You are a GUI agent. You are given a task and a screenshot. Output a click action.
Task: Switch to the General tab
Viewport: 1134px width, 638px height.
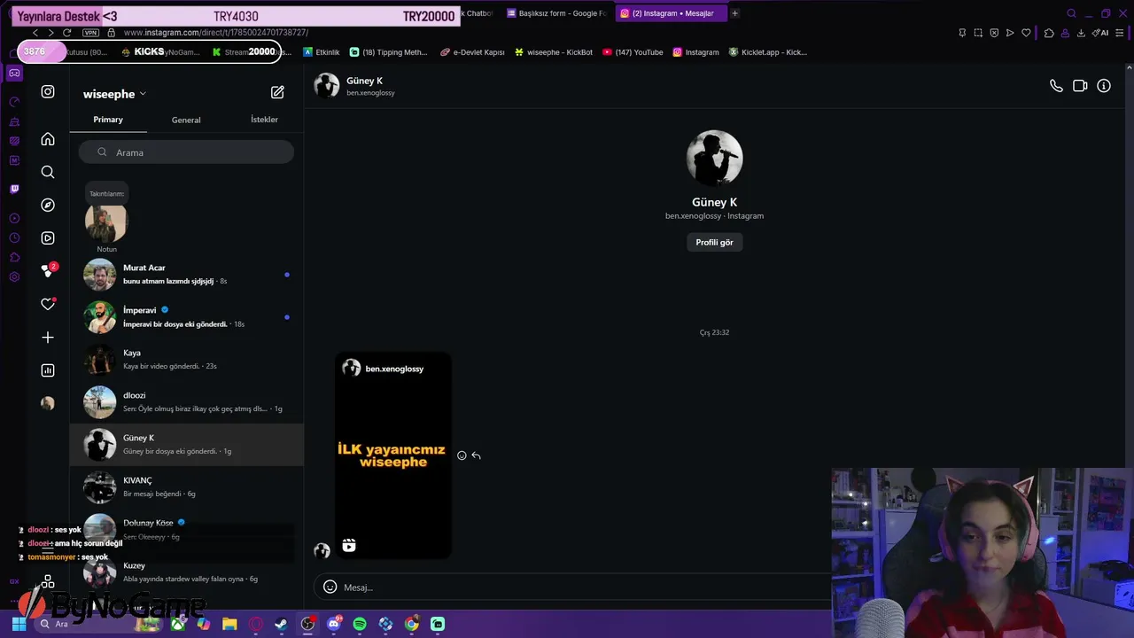[x=186, y=120]
